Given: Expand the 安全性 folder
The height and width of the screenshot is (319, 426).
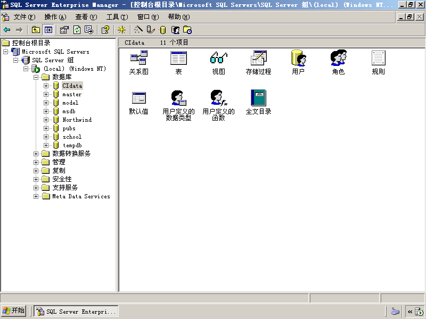Looking at the screenshot, I should (x=36, y=179).
